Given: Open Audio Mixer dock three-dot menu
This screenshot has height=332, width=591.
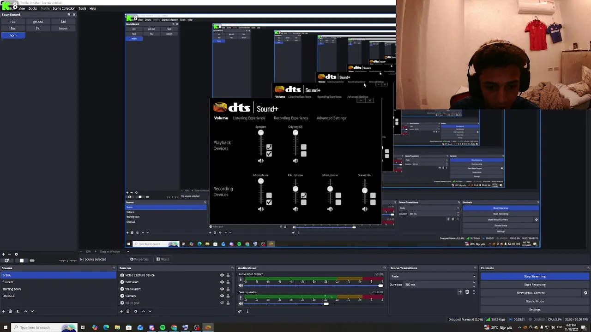Looking at the screenshot, I should 247,311.
